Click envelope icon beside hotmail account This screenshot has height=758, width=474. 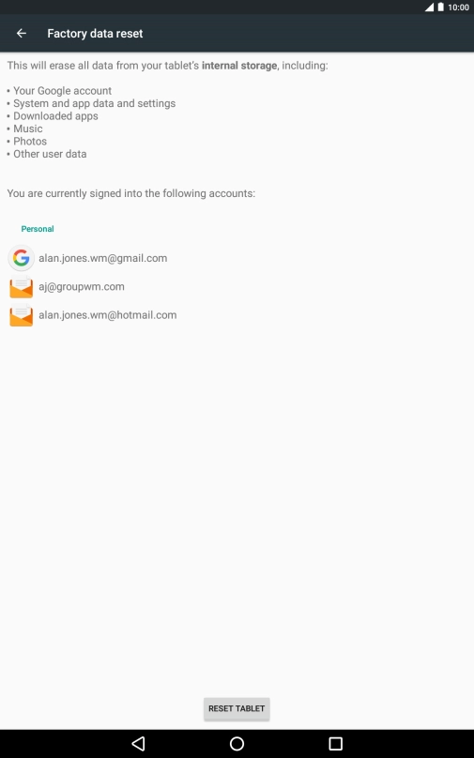coord(22,315)
